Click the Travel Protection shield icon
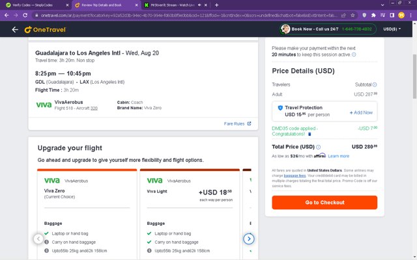Viewport: 417px width, 260px height. point(280,108)
